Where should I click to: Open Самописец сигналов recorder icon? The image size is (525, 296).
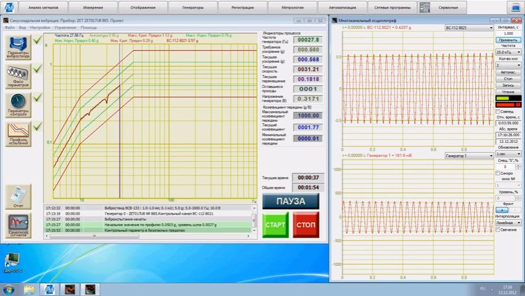click(18, 226)
